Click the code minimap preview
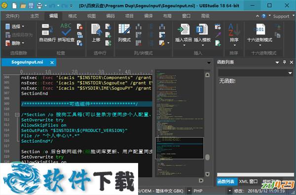Image resolution: width=296 pixels, height=195 pixels. (x=180, y=124)
